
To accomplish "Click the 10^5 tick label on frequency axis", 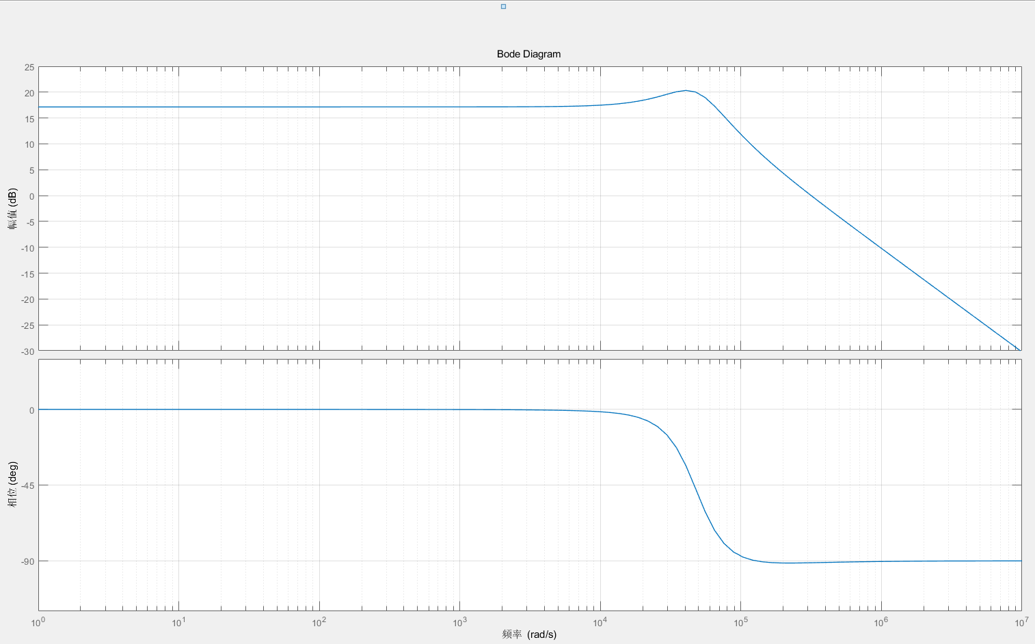I will tap(740, 622).
